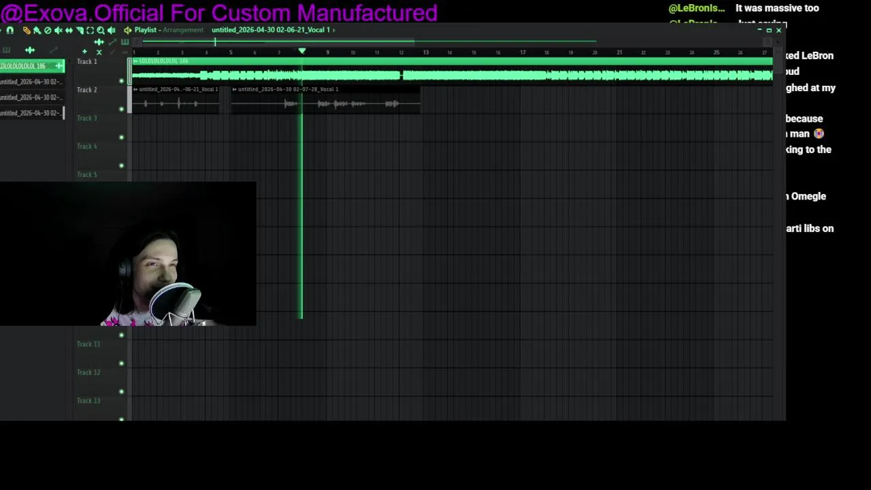Expand arrow after untitled_2026-04-30 02-06-21_Vocal 1 title
871x490 pixels.
(x=333, y=30)
